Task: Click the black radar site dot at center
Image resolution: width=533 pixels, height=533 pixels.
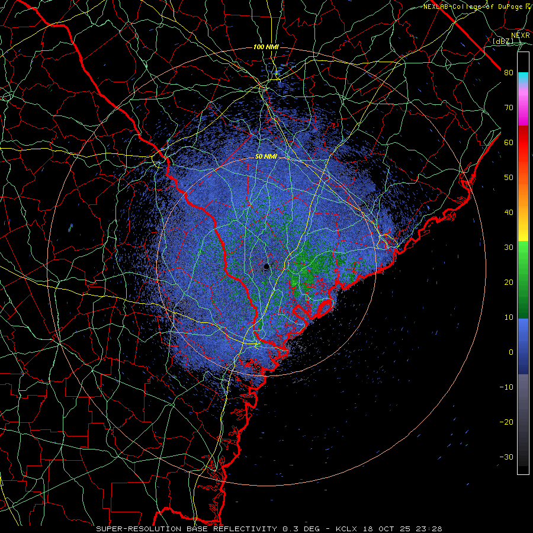Action: tap(266, 266)
